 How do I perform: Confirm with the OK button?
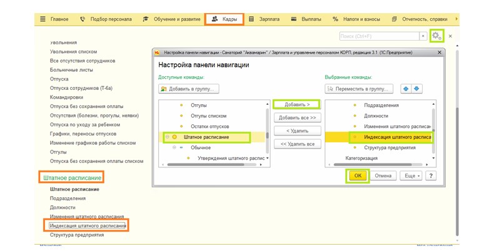click(358, 176)
